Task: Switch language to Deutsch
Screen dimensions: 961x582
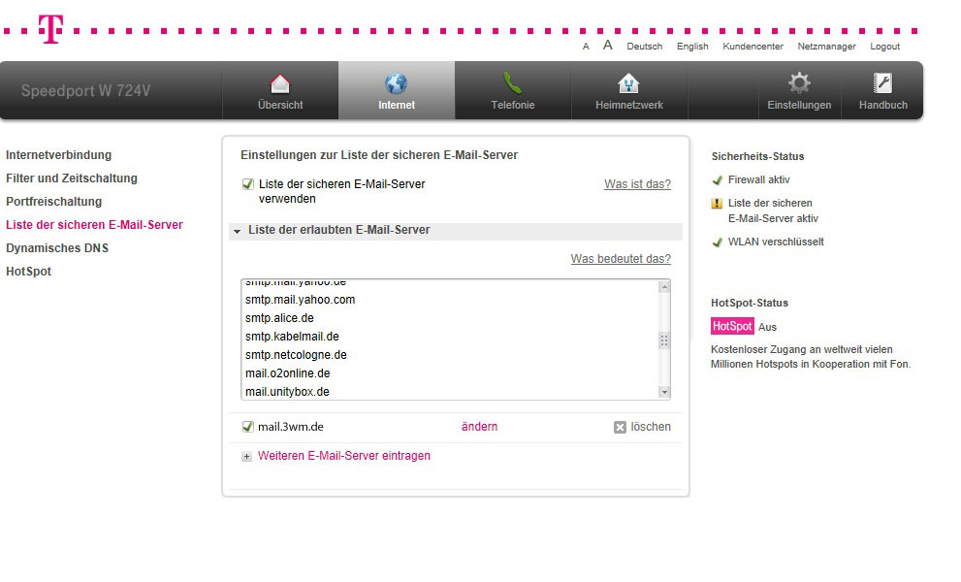Action: [x=644, y=47]
